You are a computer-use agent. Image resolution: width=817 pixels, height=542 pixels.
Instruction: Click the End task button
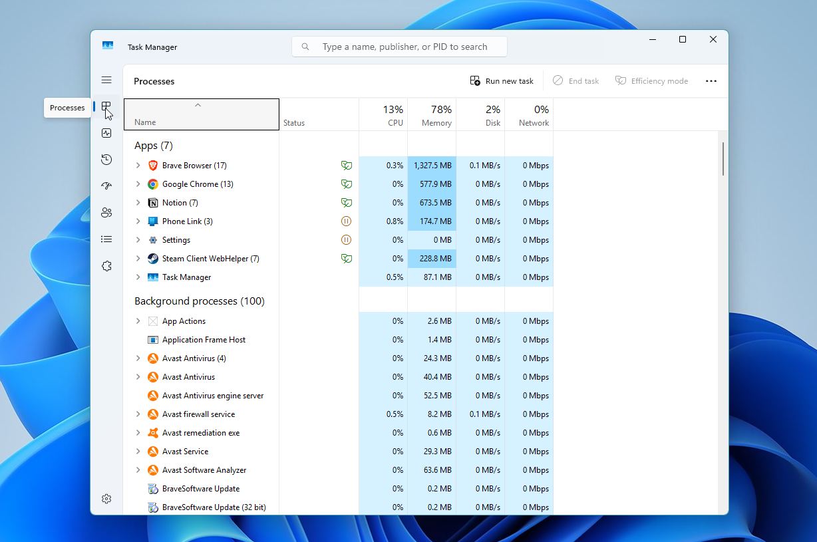[x=576, y=81]
